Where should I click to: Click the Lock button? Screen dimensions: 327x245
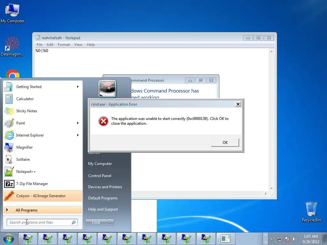(x=96, y=222)
